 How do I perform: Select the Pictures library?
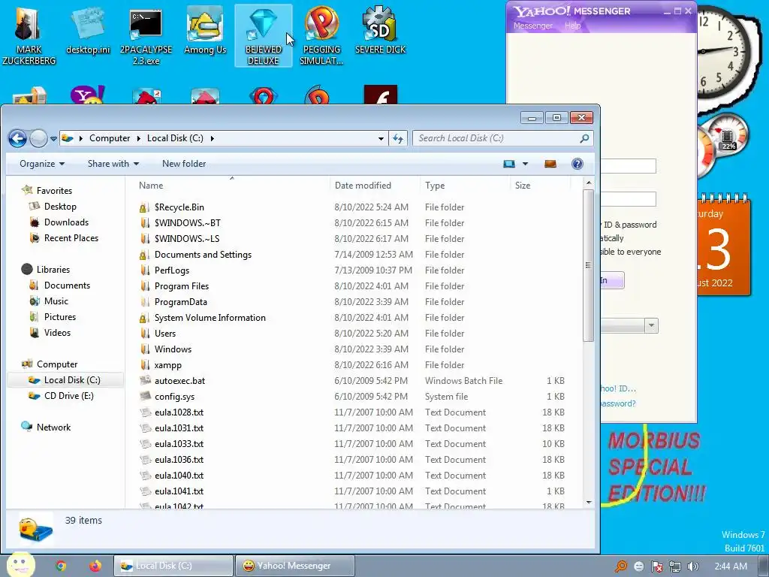click(x=60, y=317)
